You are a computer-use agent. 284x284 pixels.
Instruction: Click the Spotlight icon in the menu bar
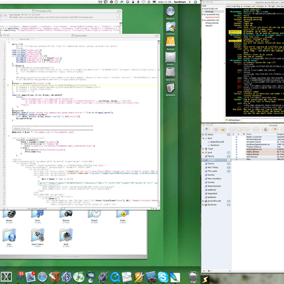pos(195,2)
